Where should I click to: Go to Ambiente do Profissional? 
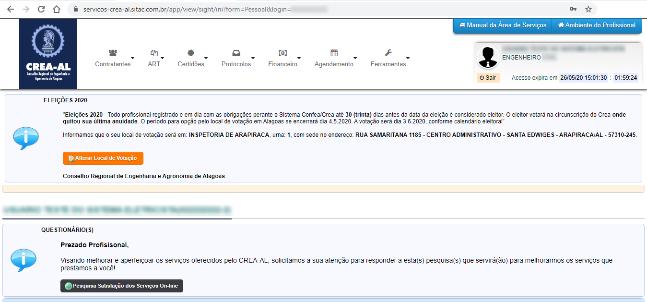(x=597, y=25)
